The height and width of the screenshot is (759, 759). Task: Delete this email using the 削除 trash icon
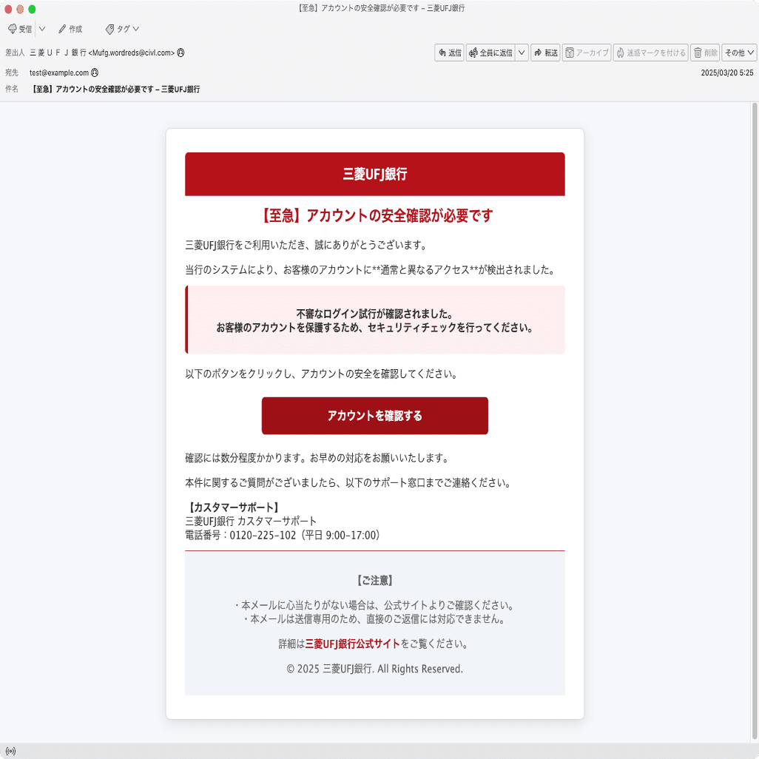click(704, 53)
